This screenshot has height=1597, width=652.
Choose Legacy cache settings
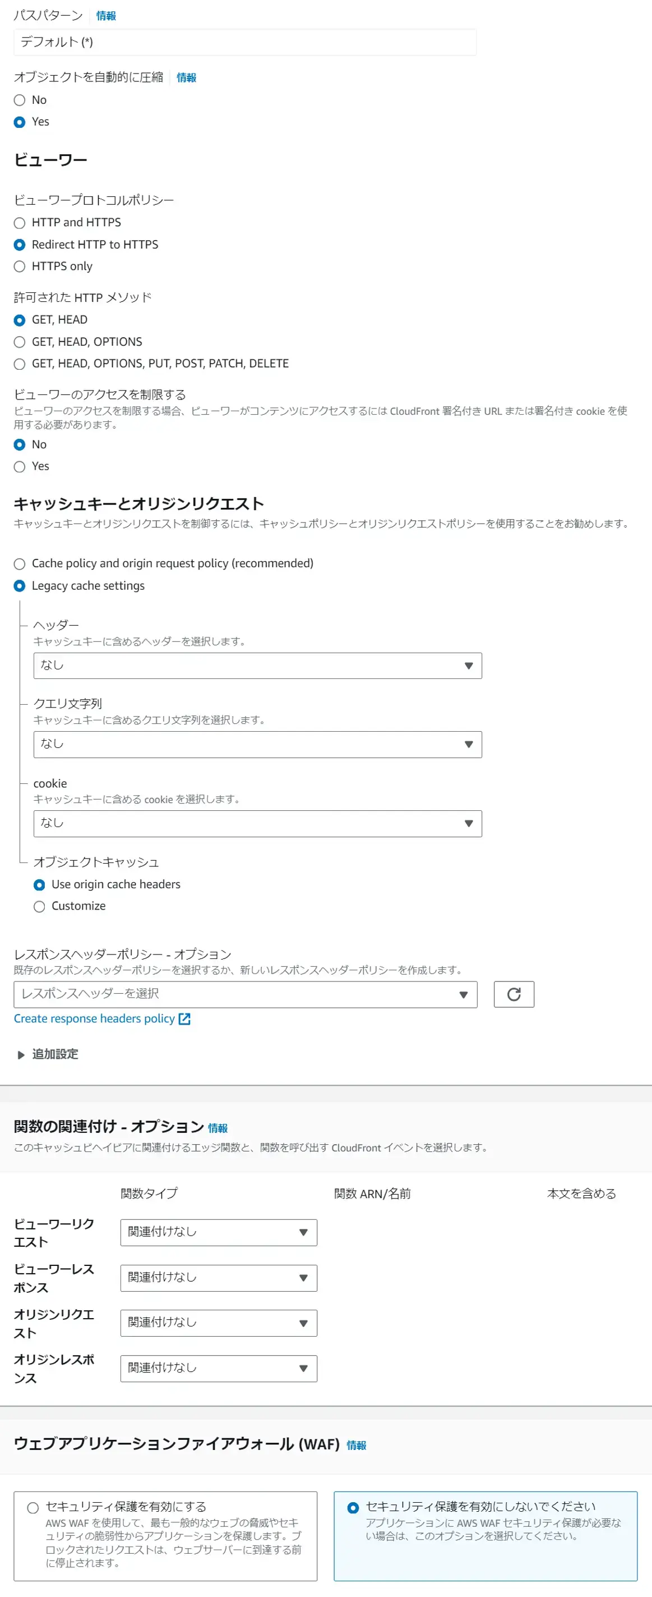click(x=20, y=586)
